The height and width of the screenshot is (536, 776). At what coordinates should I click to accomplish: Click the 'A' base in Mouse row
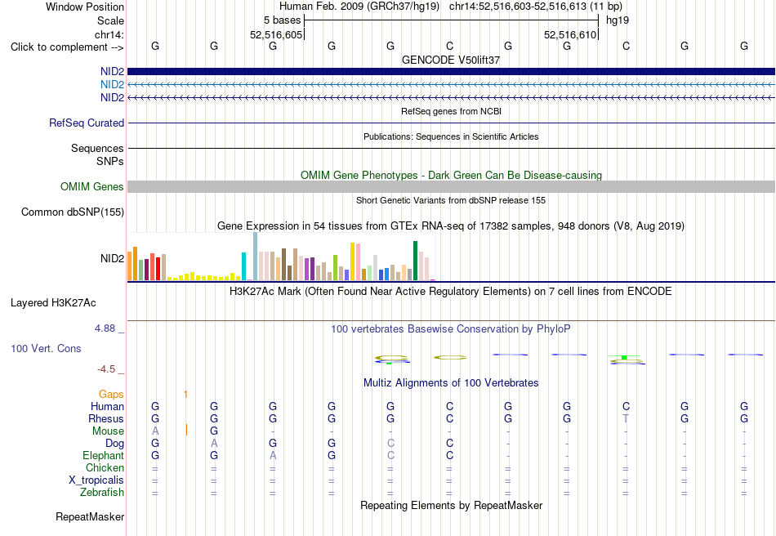click(x=155, y=431)
